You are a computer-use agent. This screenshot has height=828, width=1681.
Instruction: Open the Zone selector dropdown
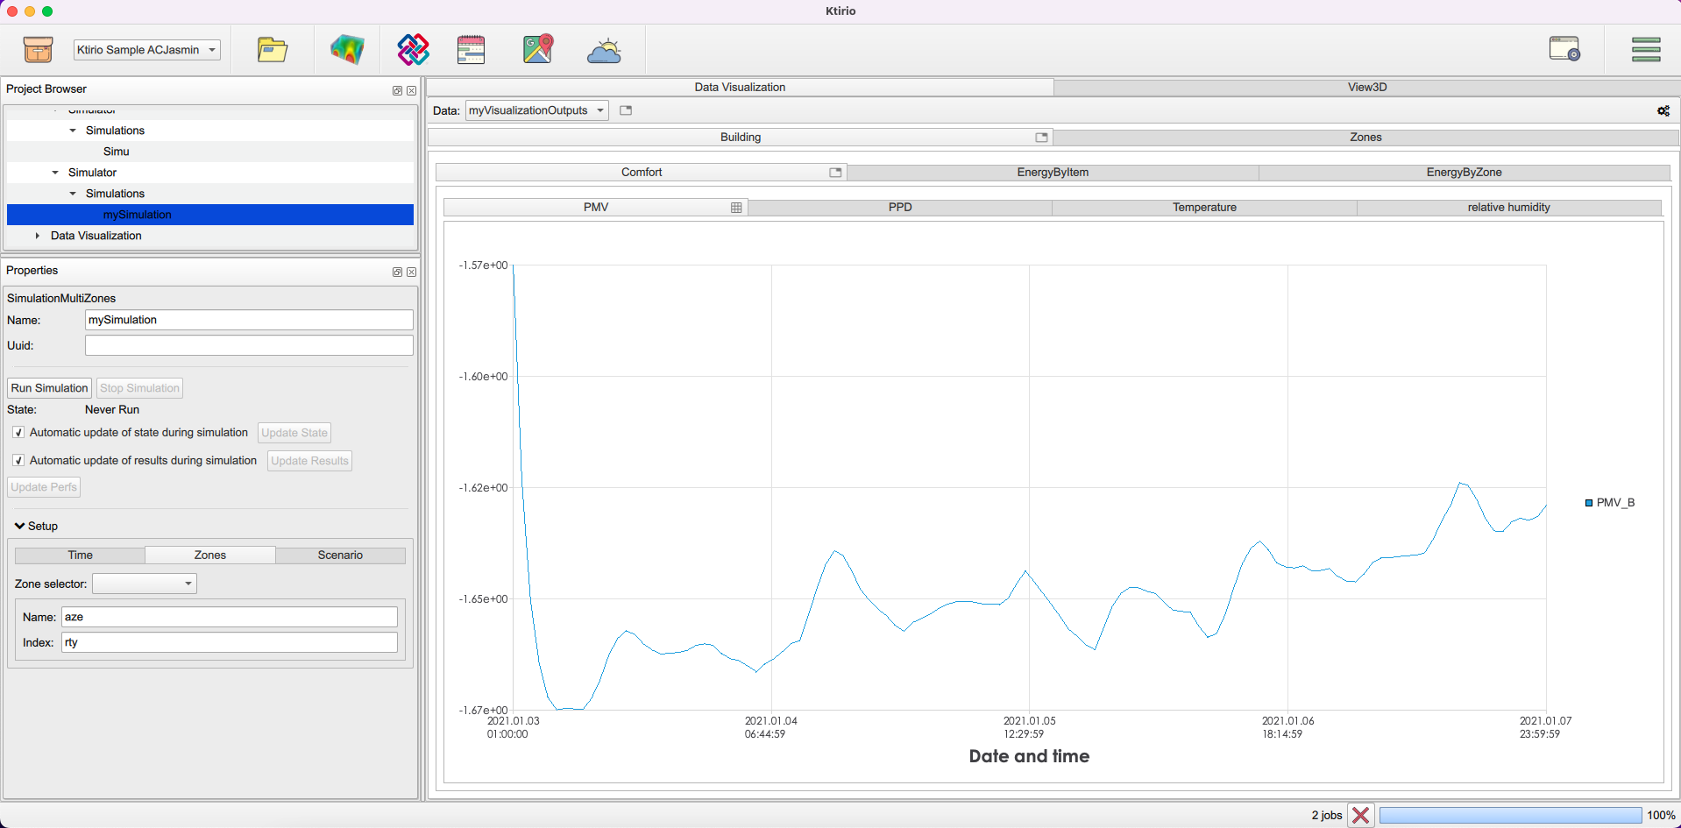tap(145, 584)
